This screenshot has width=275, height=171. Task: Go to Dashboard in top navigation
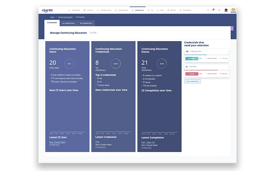tap(74, 10)
